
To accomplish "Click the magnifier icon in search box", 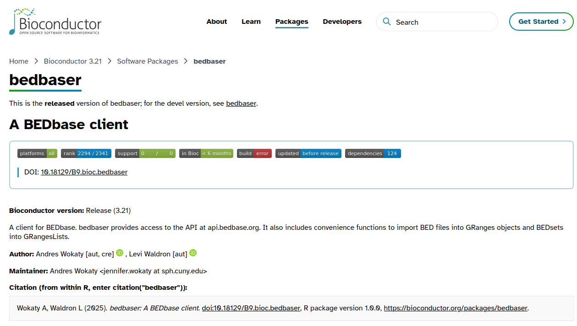I will tap(387, 22).
